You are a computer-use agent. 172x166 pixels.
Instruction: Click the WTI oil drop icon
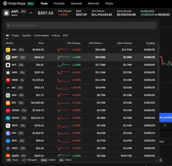click(8, 65)
